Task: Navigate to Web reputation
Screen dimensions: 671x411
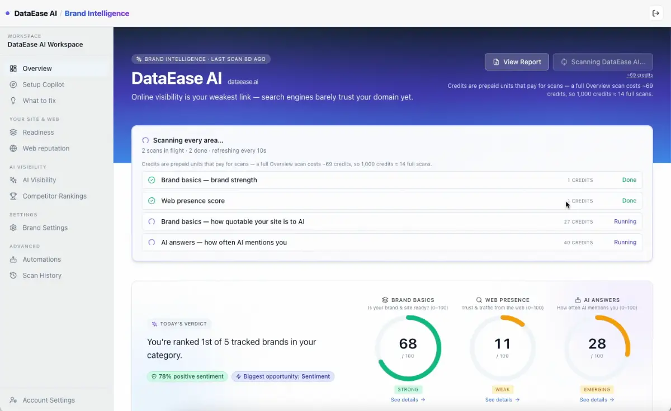Action: point(56,149)
